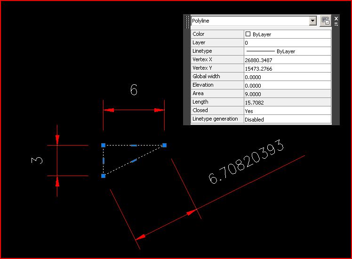This screenshot has width=352, height=259.
Task: Select the Length property label
Action: pos(200,102)
